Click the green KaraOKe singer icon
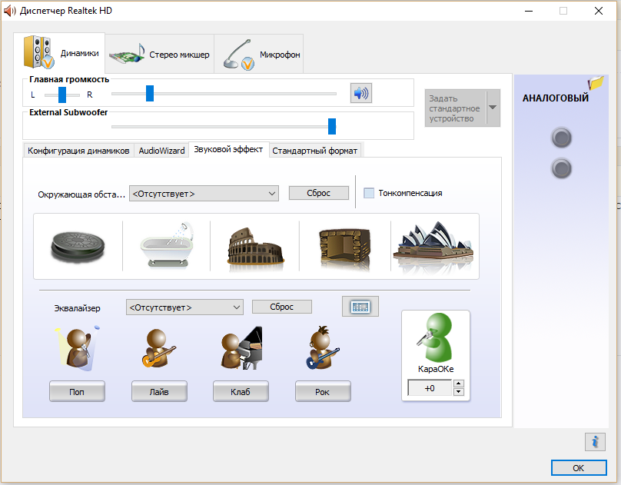The width and height of the screenshot is (621, 485). click(435, 337)
